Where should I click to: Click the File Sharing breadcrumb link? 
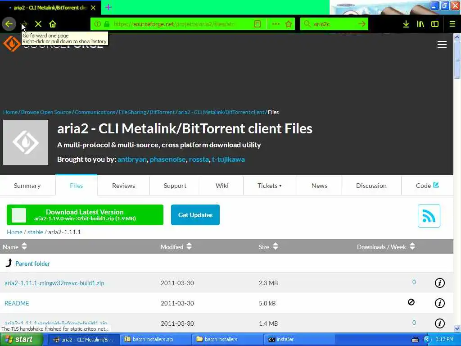click(133, 112)
